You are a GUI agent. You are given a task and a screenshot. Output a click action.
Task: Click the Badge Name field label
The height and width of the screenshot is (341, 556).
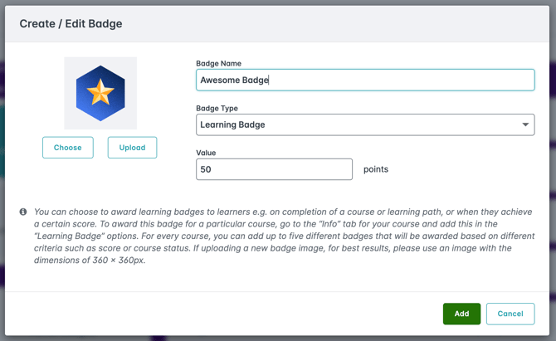tap(219, 63)
